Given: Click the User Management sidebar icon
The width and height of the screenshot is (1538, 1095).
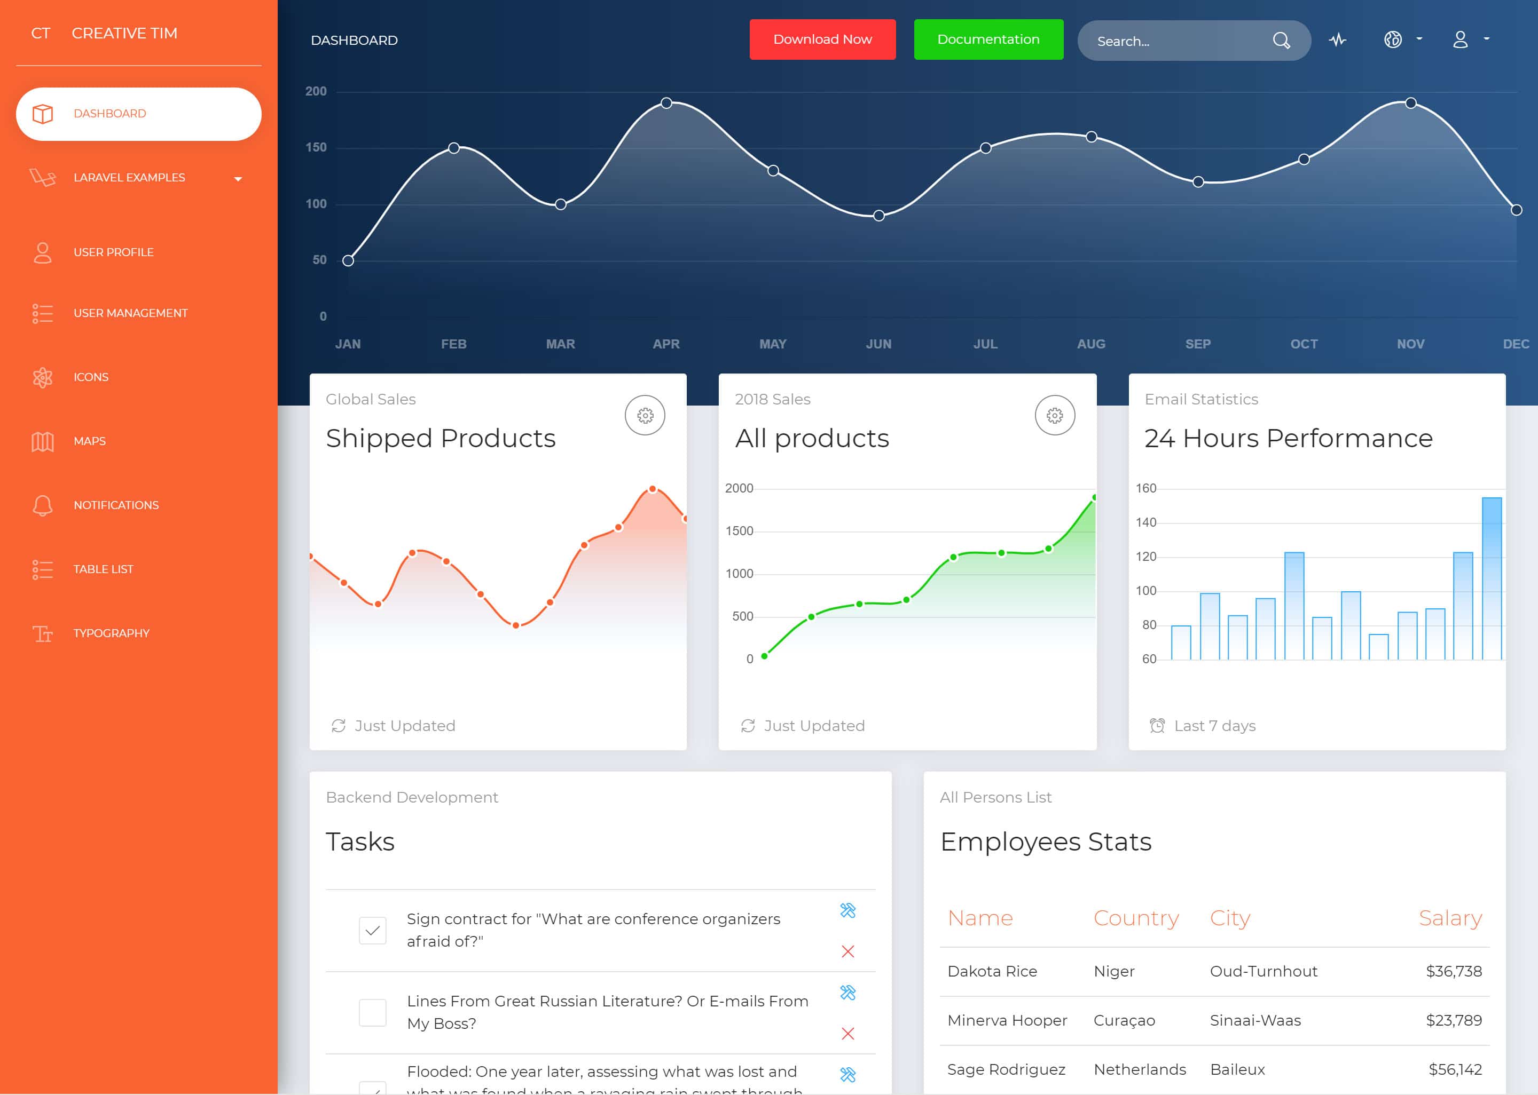Looking at the screenshot, I should 42,312.
